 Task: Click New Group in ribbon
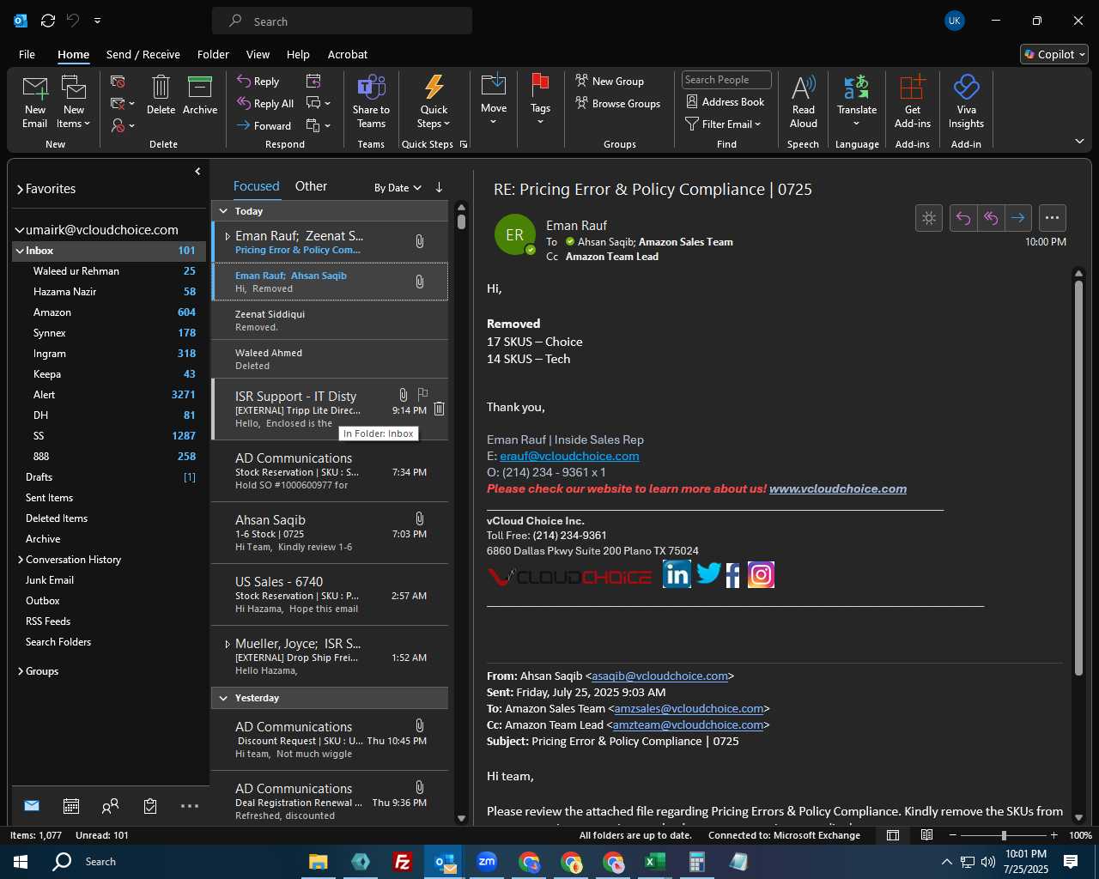tap(610, 81)
